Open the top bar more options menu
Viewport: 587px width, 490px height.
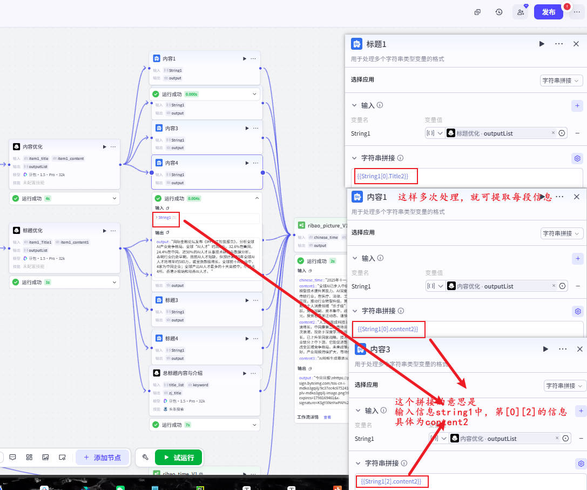pyautogui.click(x=577, y=12)
